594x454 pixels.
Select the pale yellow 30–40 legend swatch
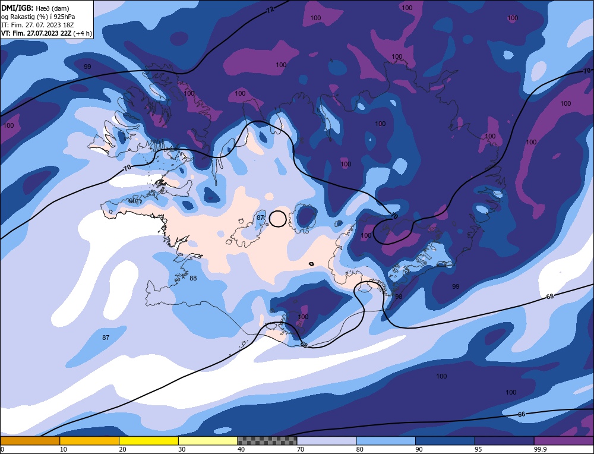point(208,440)
